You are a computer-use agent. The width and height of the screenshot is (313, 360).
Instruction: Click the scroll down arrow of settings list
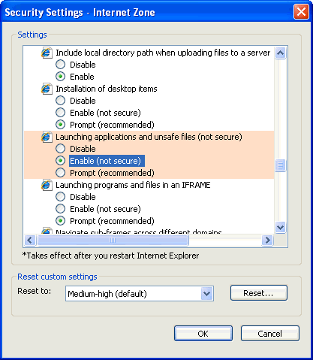point(280,228)
